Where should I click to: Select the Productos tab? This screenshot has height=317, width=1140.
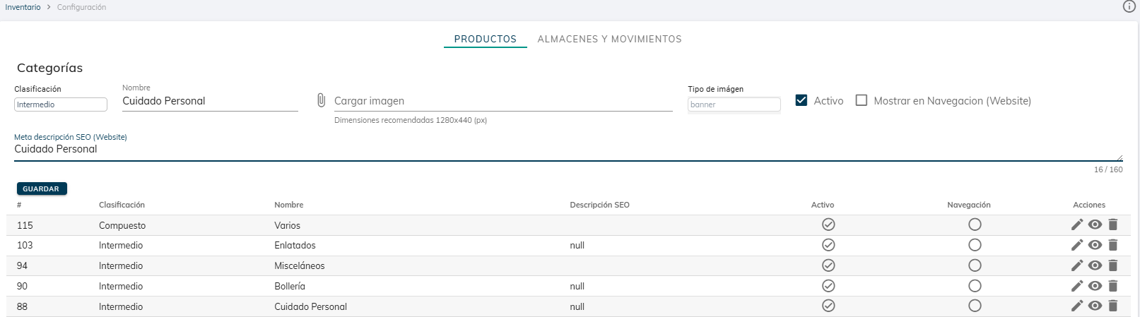click(485, 40)
